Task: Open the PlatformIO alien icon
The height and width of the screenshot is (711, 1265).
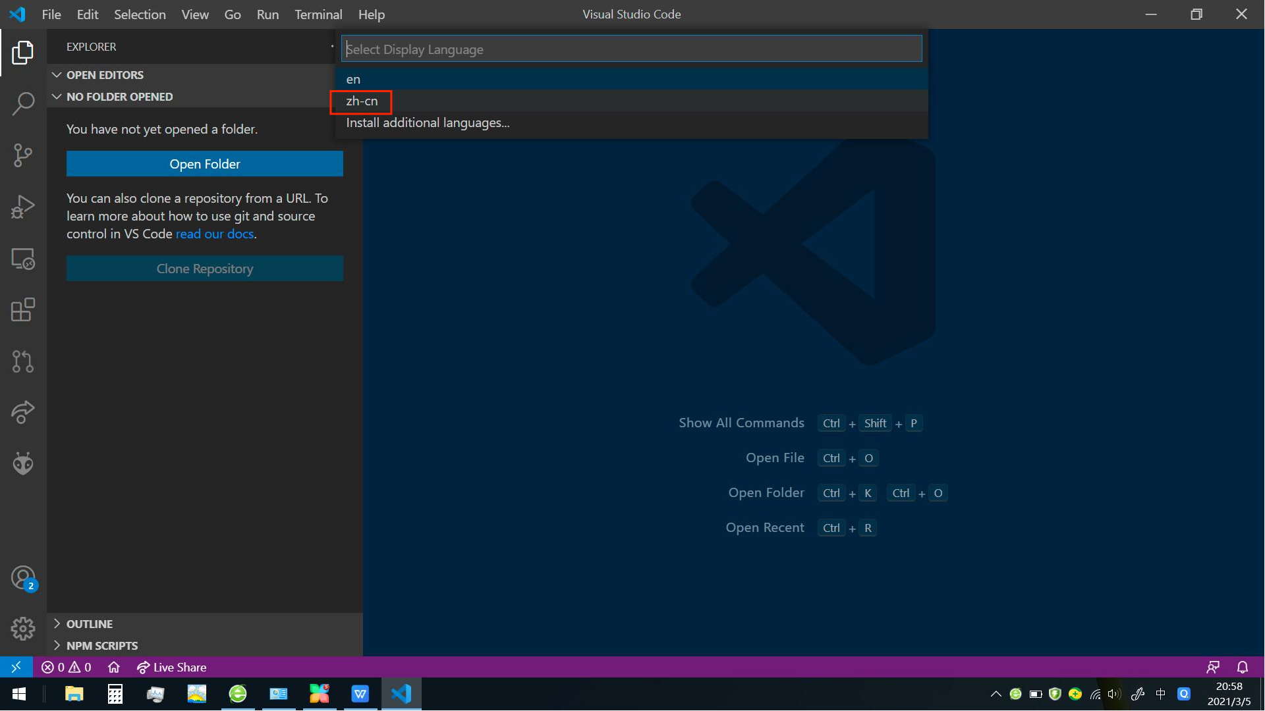Action: pos(23,463)
